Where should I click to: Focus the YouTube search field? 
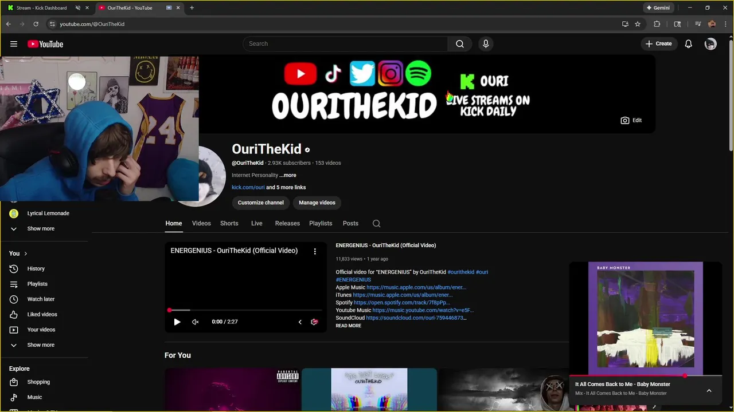[x=345, y=44]
